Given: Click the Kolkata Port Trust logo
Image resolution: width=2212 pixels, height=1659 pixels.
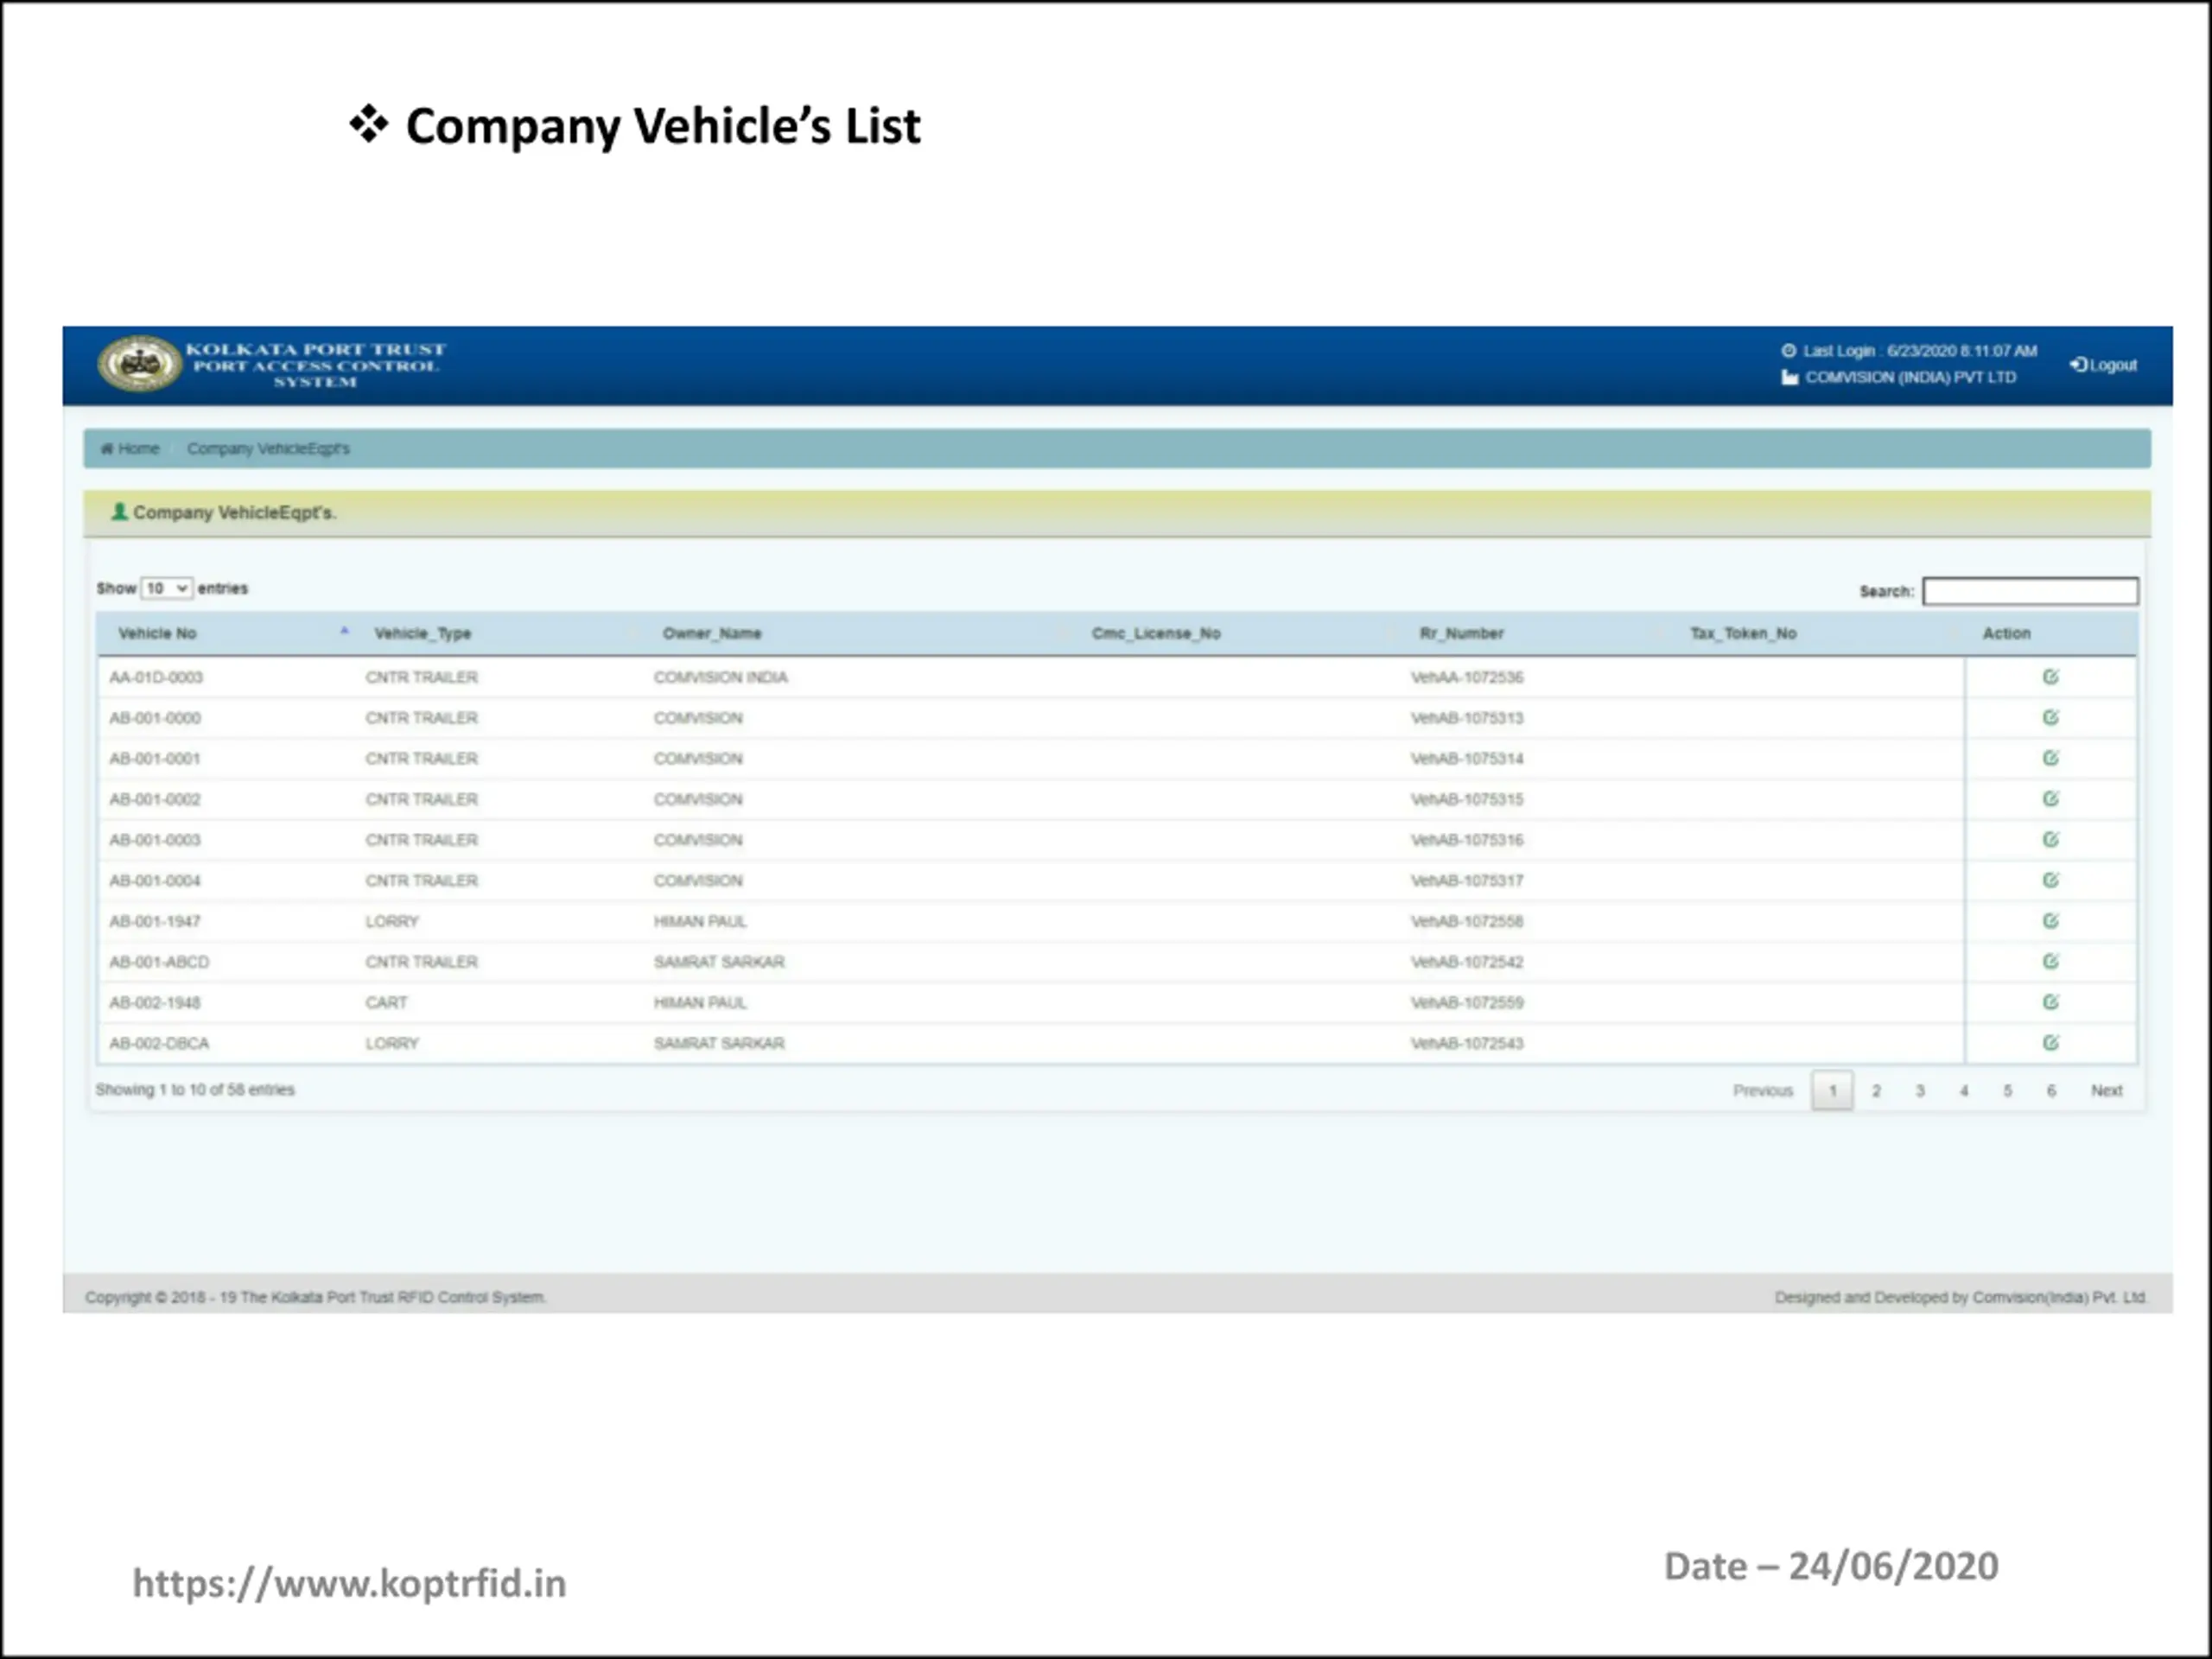Looking at the screenshot, I should [x=139, y=364].
